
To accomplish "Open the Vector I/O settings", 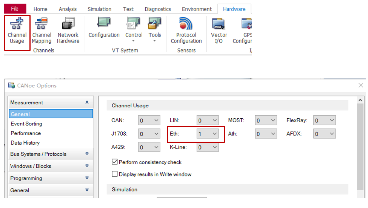I will point(219,31).
